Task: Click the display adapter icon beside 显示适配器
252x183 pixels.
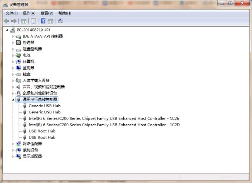Action: [x=19, y=156]
